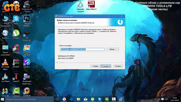Viewport: 181px width, 102px height.
Task: Click the Обзор... browse button
Action: (x=113, y=49)
